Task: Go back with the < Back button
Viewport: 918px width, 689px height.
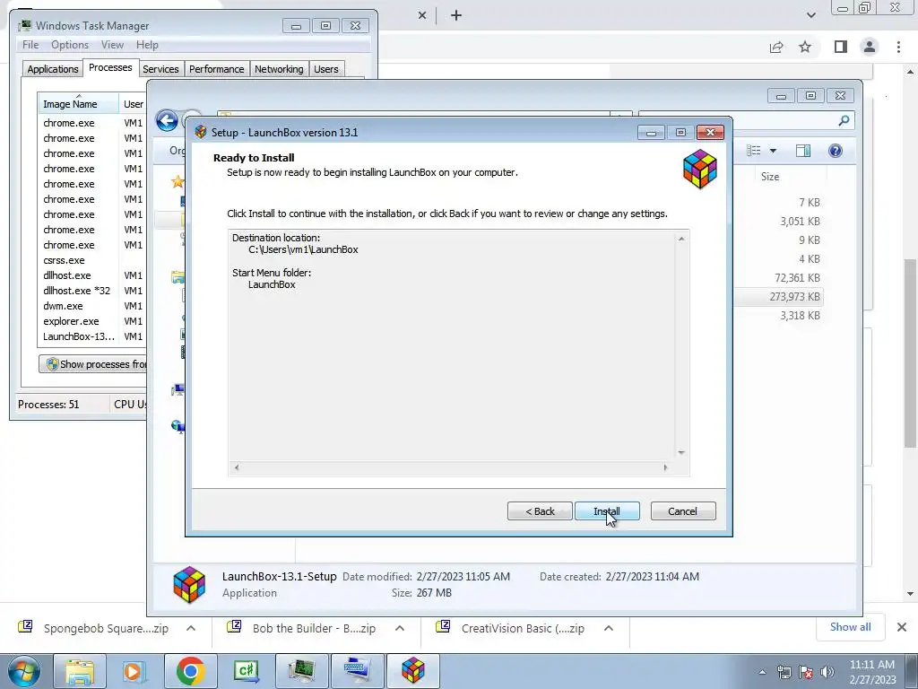Action: point(539,510)
